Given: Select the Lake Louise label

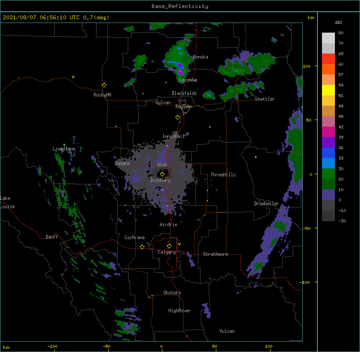Looking at the screenshot, I should point(8,202).
